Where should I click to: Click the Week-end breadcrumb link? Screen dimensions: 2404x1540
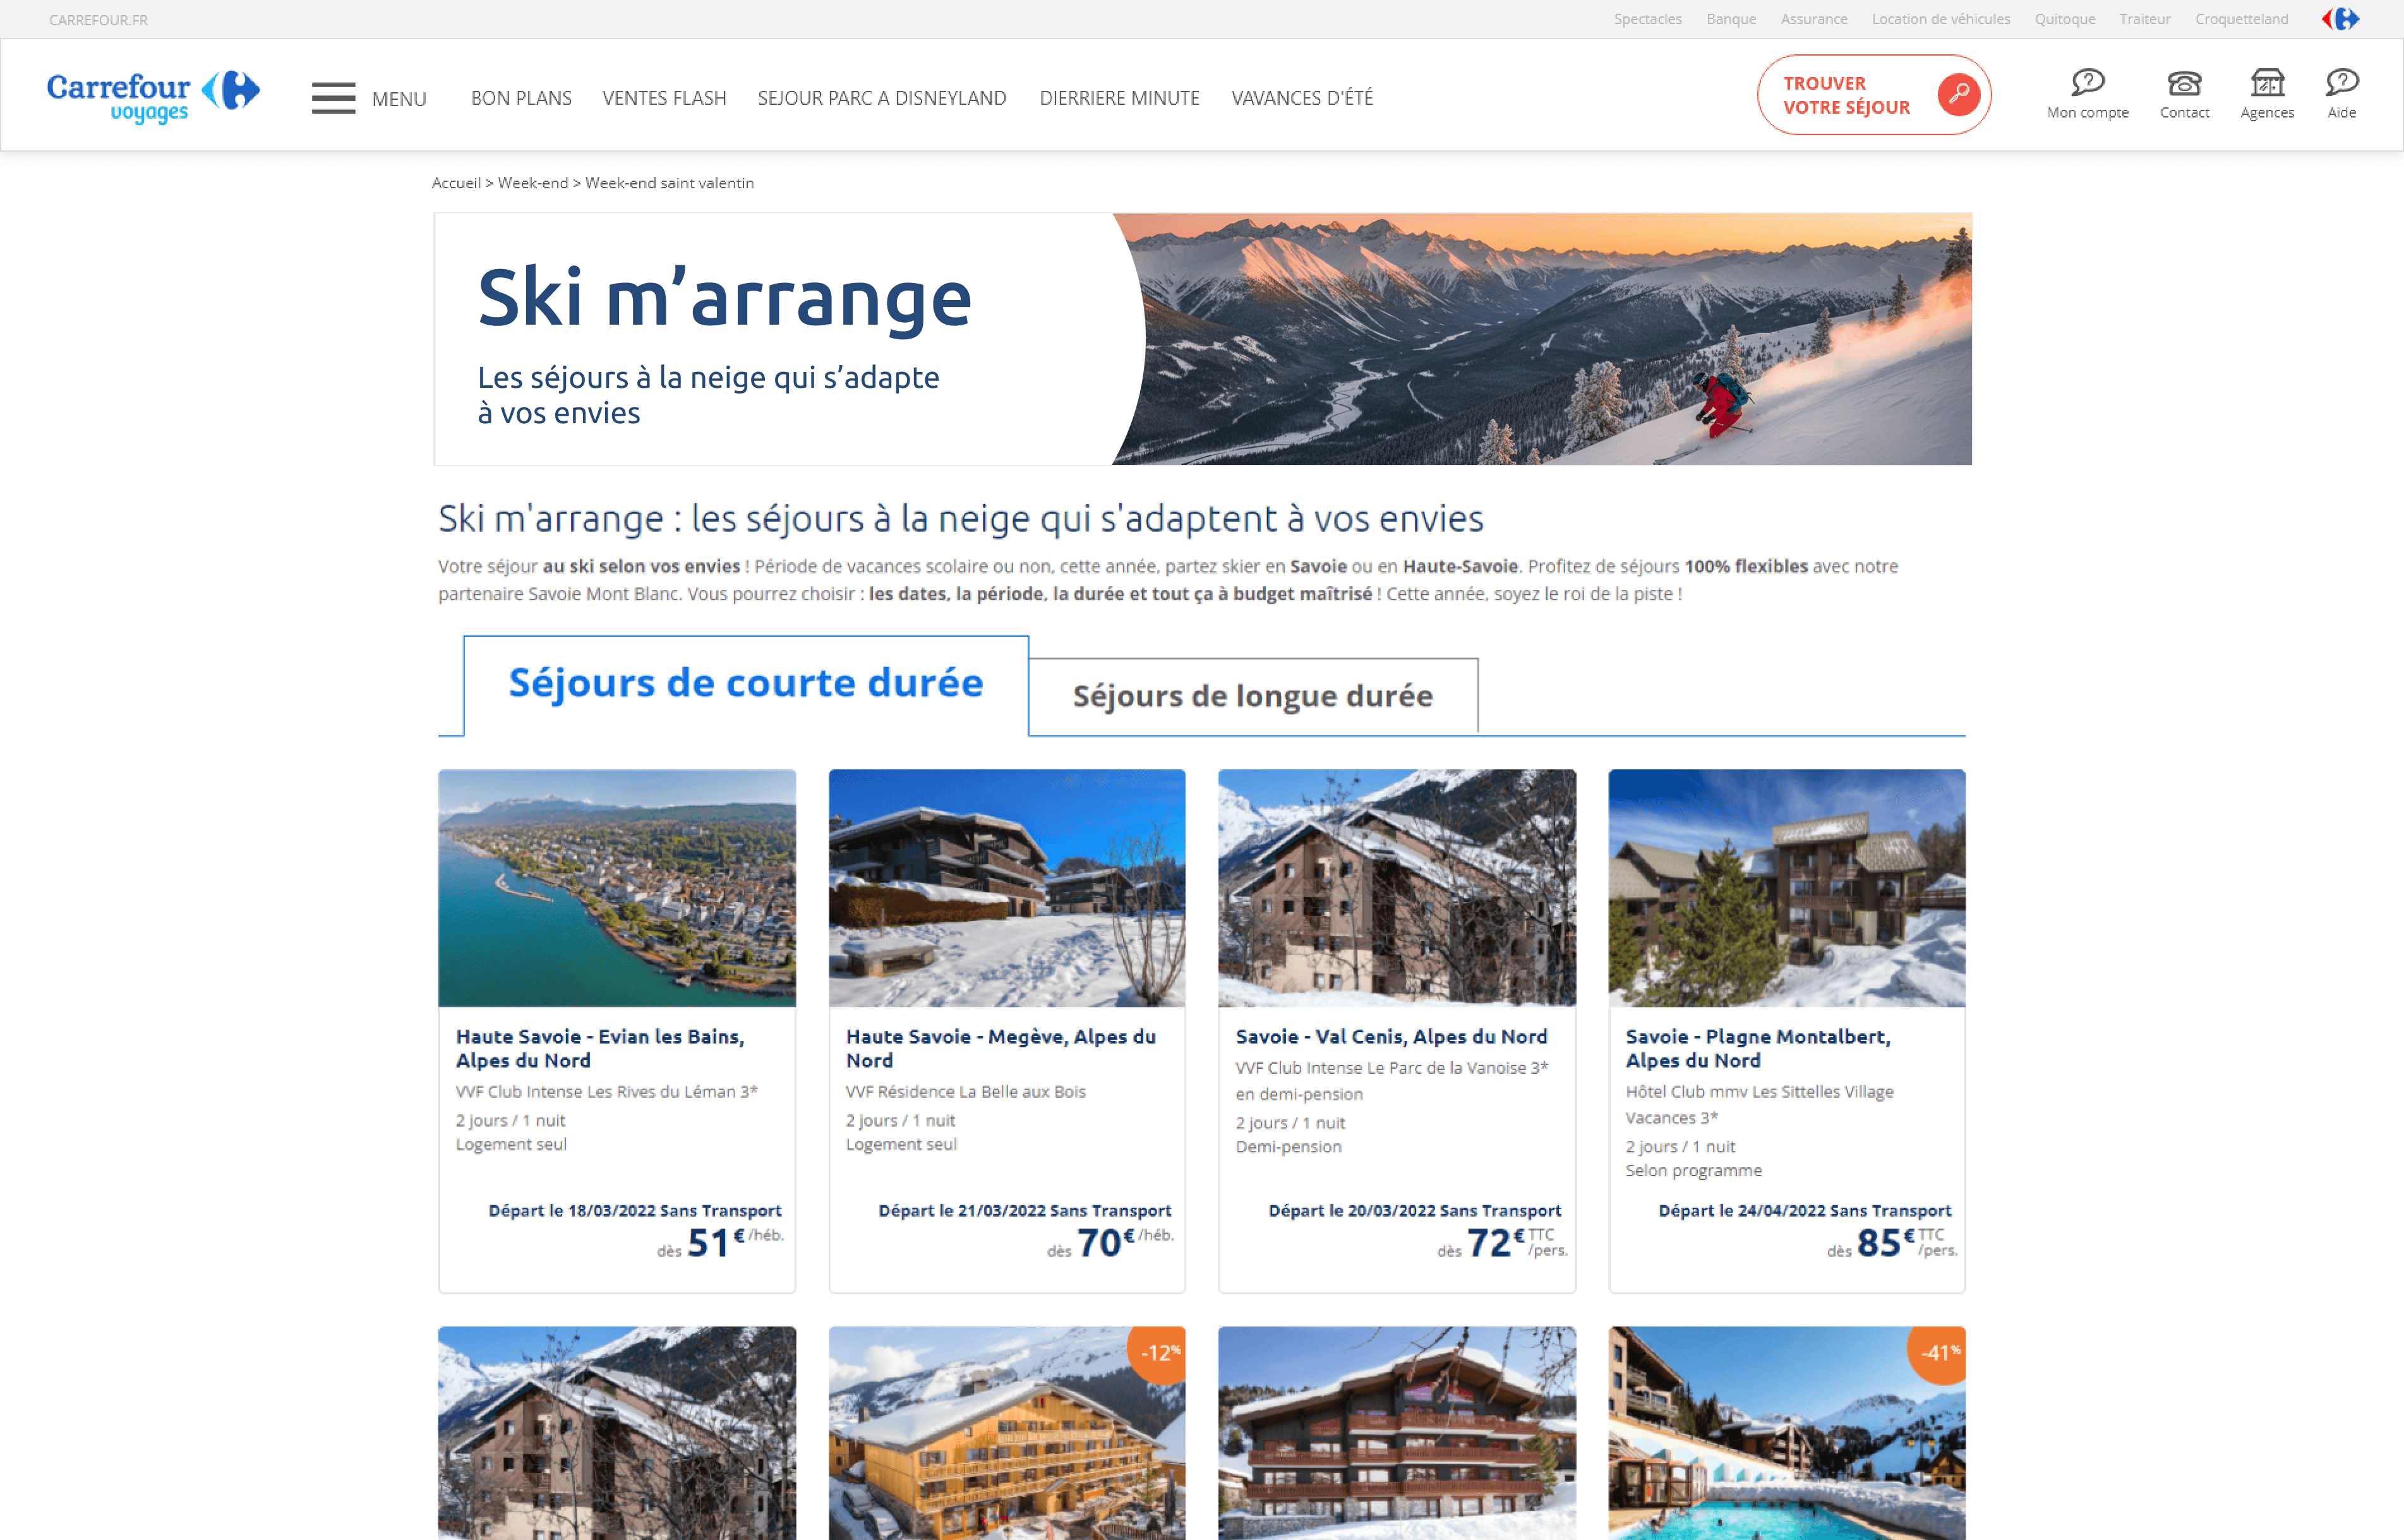tap(533, 183)
